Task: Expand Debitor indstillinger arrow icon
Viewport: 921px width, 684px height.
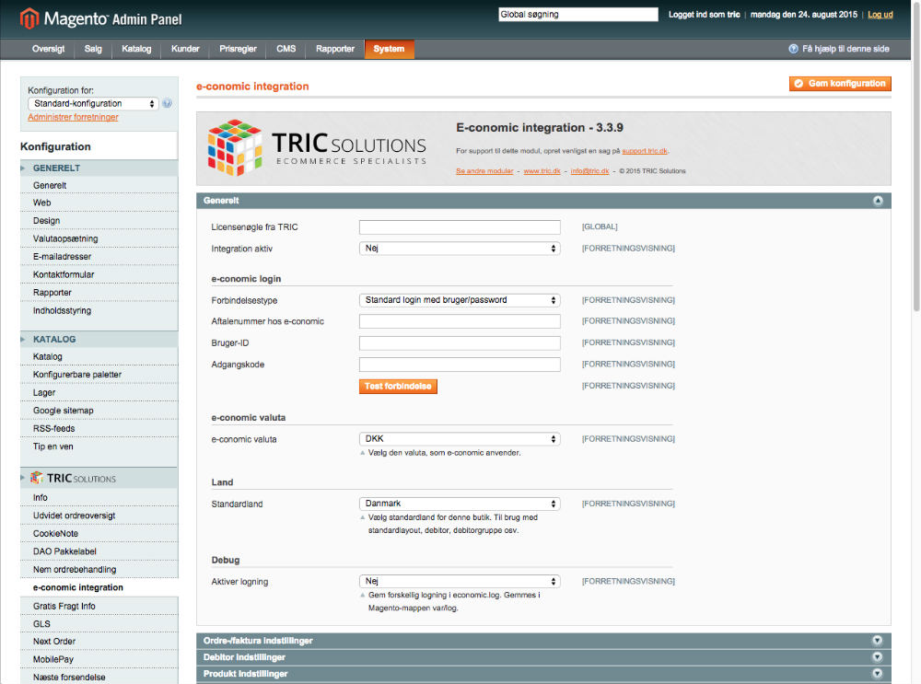Action: pyautogui.click(x=877, y=657)
